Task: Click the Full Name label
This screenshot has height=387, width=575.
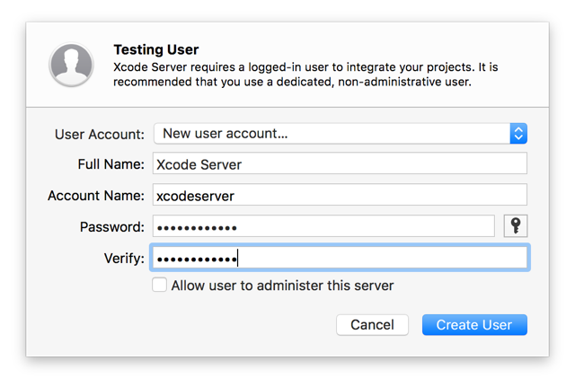Action: (111, 164)
